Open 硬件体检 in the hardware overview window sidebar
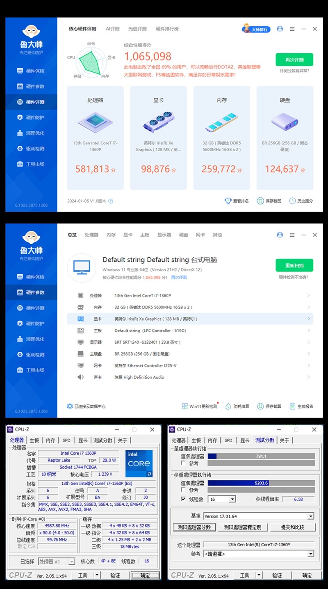Screen dimensions: 328x589 pos(31,277)
